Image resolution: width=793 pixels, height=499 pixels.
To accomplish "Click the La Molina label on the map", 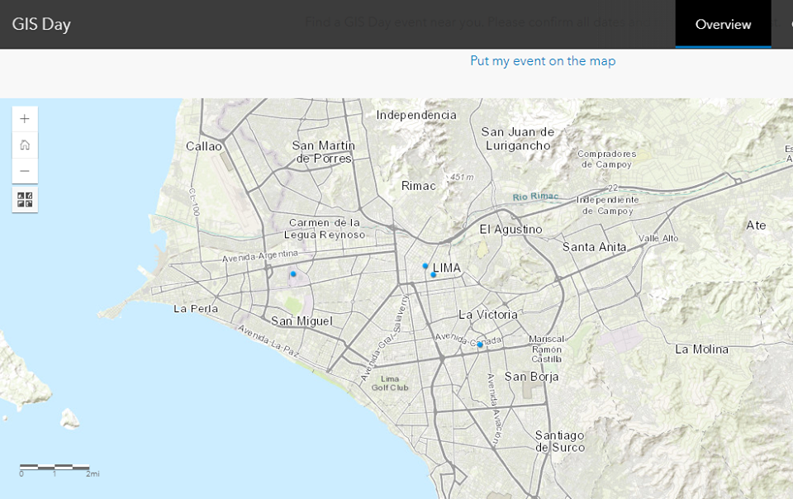I will point(701,349).
